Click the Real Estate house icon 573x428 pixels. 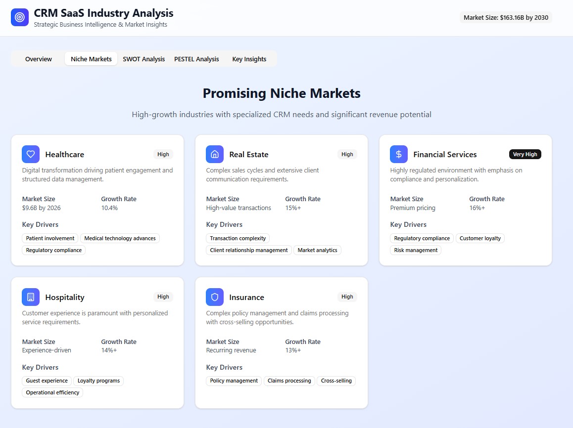click(215, 154)
